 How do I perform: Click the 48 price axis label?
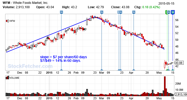click(x=177, y=46)
